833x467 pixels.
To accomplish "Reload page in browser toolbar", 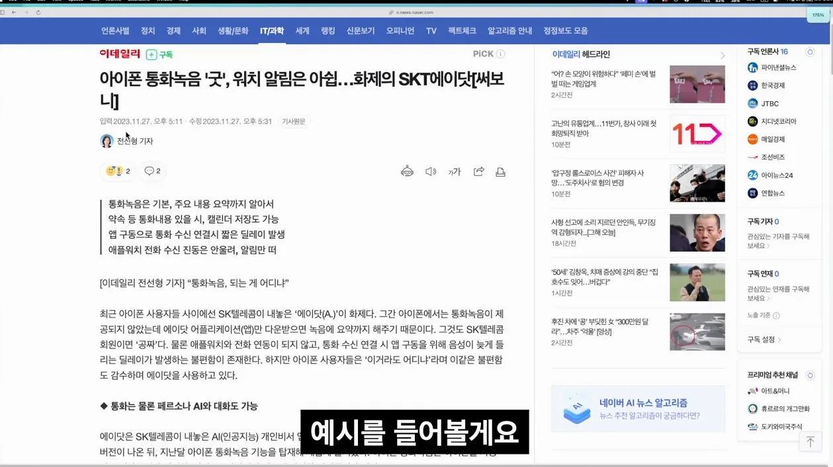I will click(x=38, y=13).
